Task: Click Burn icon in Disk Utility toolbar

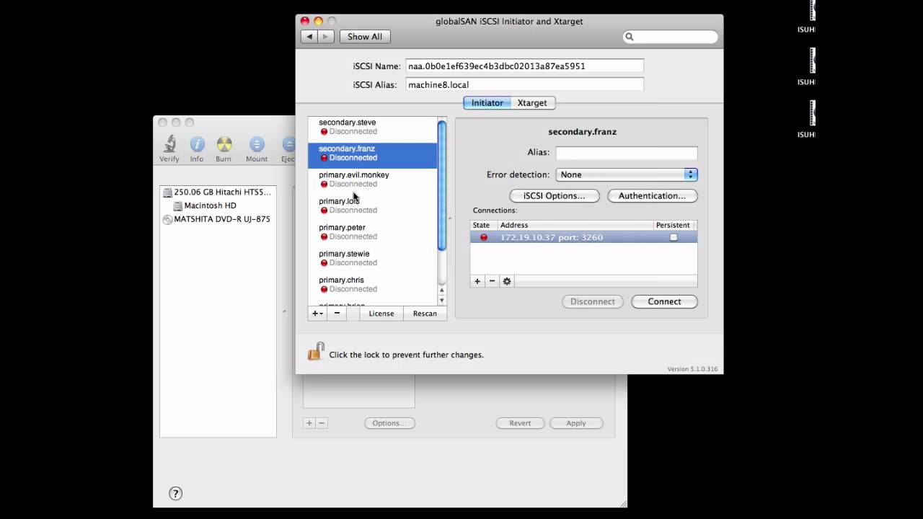Action: (224, 149)
